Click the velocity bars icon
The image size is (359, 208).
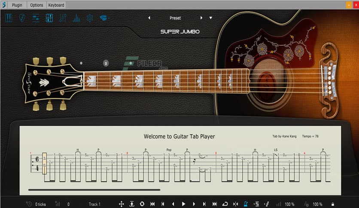[x=58, y=204]
